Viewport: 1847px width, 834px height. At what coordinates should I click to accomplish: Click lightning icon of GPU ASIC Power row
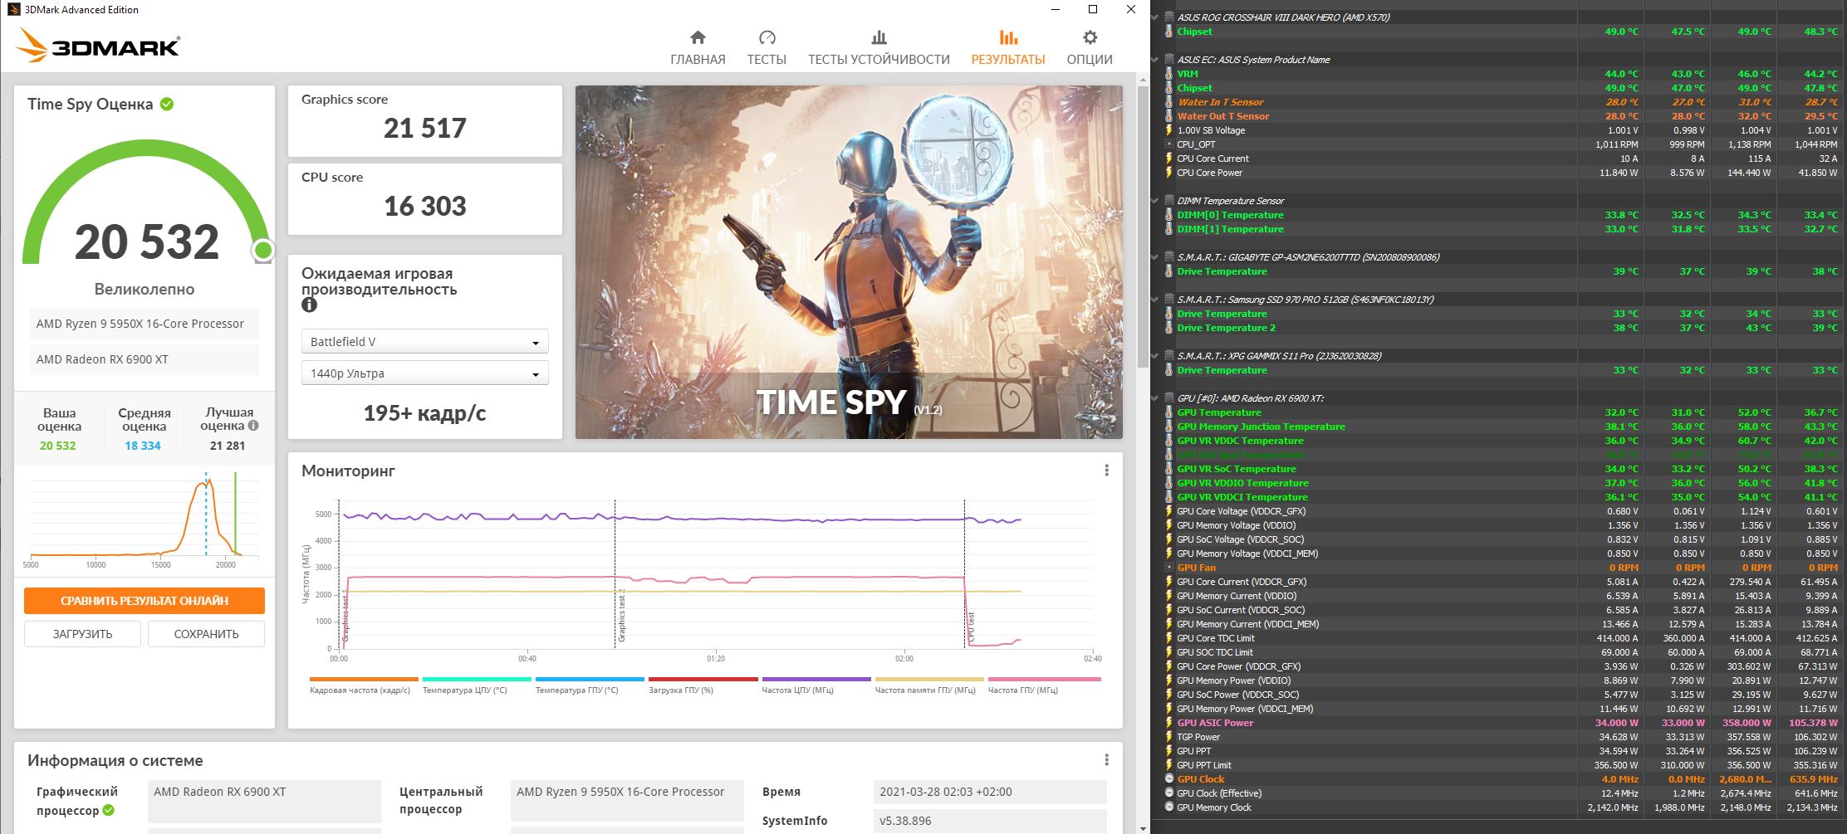click(1168, 723)
